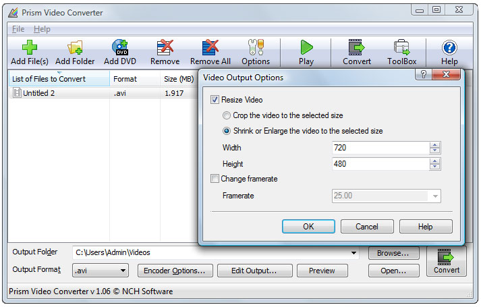Screen dimensions: 481x307
Task: Click Cancel in Video Output Options
Action: [367, 226]
